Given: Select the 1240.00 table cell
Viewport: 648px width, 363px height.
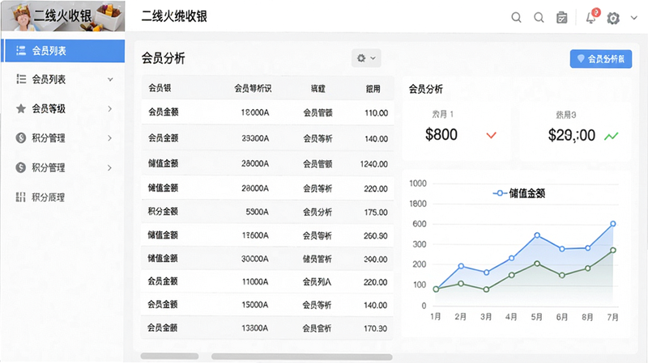Looking at the screenshot, I should 374,164.
